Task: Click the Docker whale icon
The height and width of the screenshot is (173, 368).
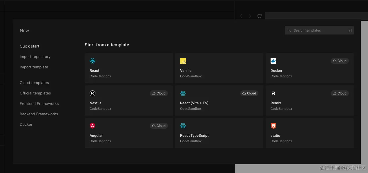Action: click(273, 61)
